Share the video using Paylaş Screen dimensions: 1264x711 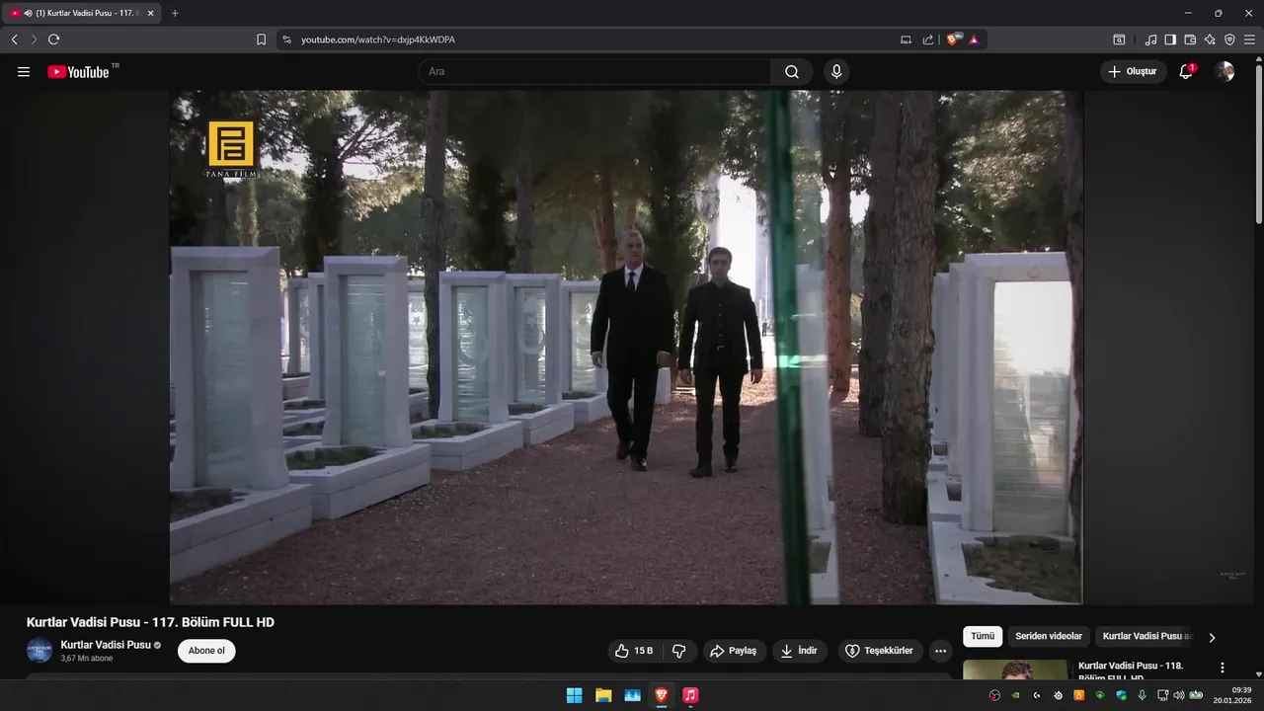pyautogui.click(x=733, y=651)
